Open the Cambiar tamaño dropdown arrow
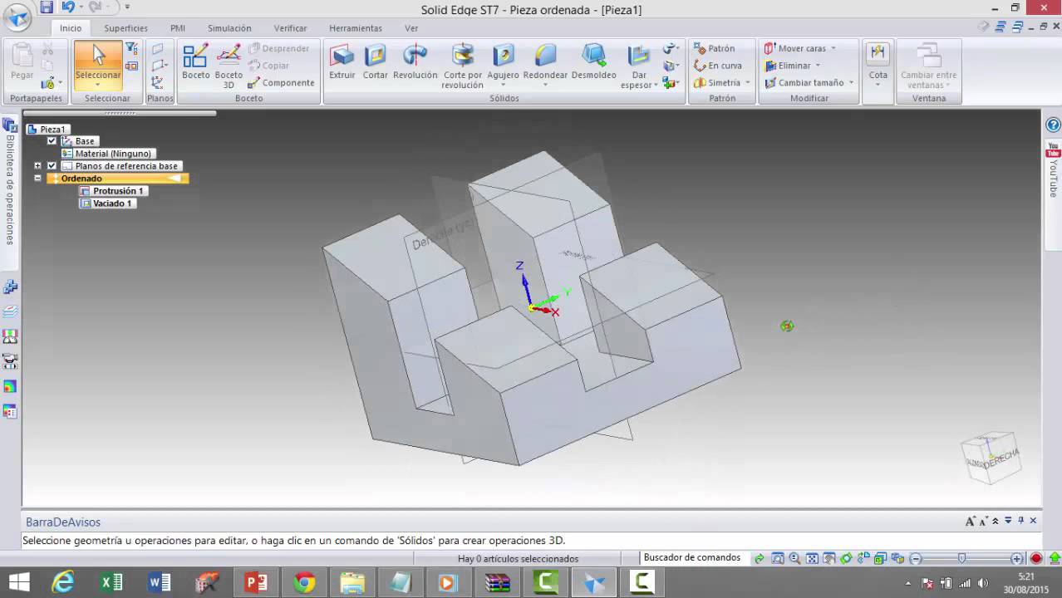Screen dimensions: 1062x598 point(852,83)
